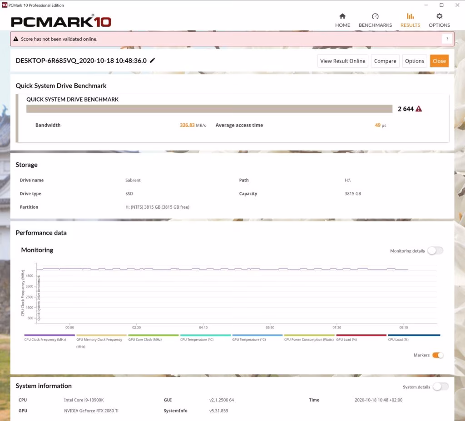Screen dimensions: 465x421
Task: Click the drive type value SSD
Action: click(x=129, y=193)
